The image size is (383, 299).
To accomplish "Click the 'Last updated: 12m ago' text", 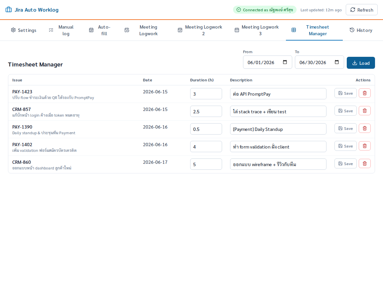I will [321, 10].
